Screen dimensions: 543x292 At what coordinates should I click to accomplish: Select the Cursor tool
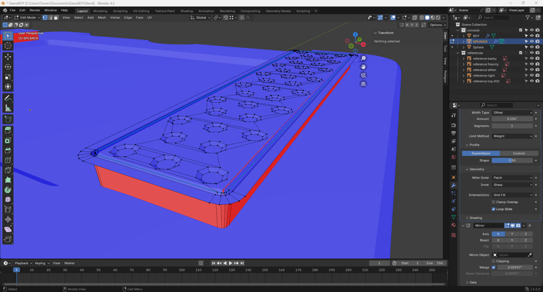point(8,46)
